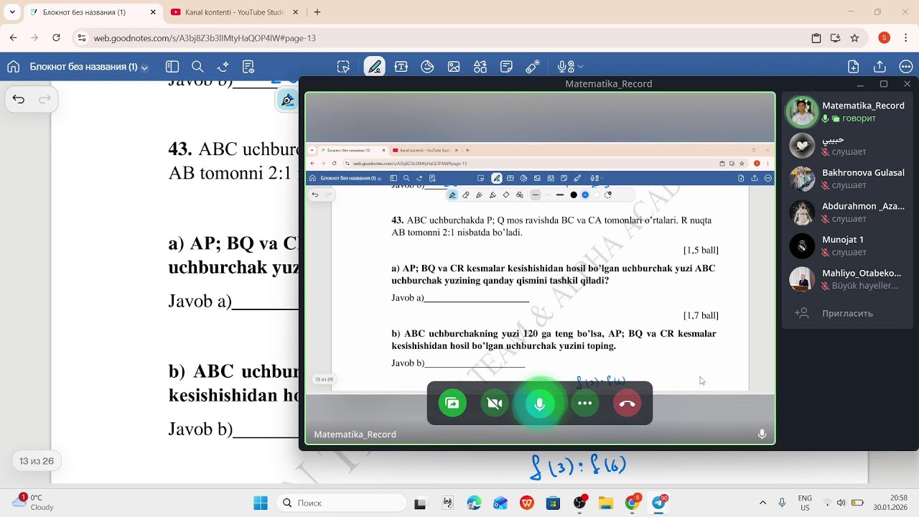Toggle the camera in the call
The height and width of the screenshot is (517, 919).
[x=494, y=404]
